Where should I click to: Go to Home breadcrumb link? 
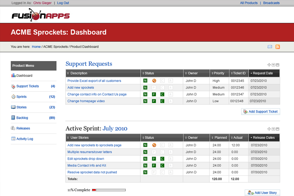pos(36,47)
